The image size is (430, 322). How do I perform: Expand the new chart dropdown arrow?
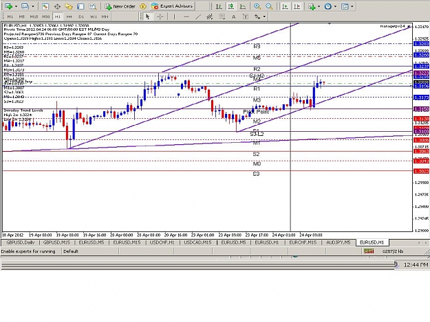16,6
